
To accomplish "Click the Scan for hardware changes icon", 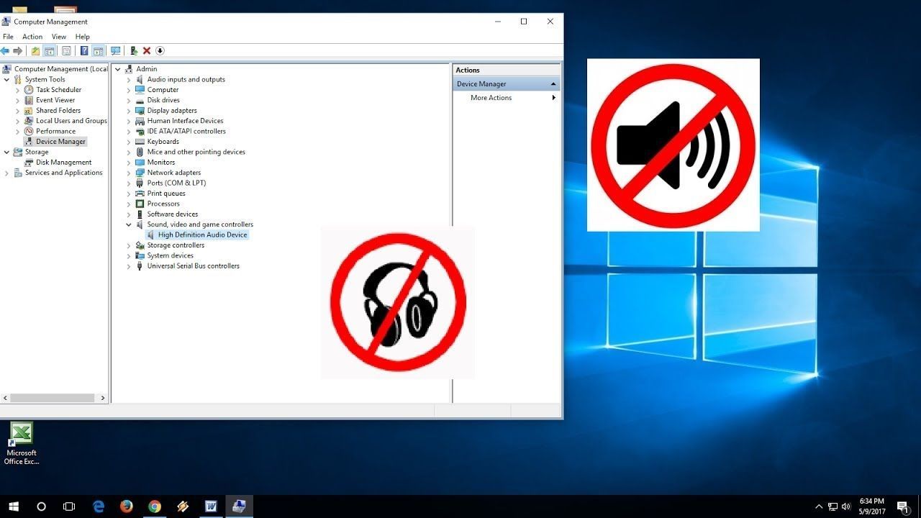I will click(115, 51).
